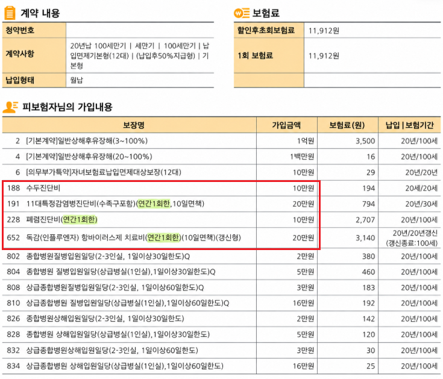443x379 pixels.
Task: Select row 810 상급종합병원 질병입원일당(상급병실)
Action: 222,303
